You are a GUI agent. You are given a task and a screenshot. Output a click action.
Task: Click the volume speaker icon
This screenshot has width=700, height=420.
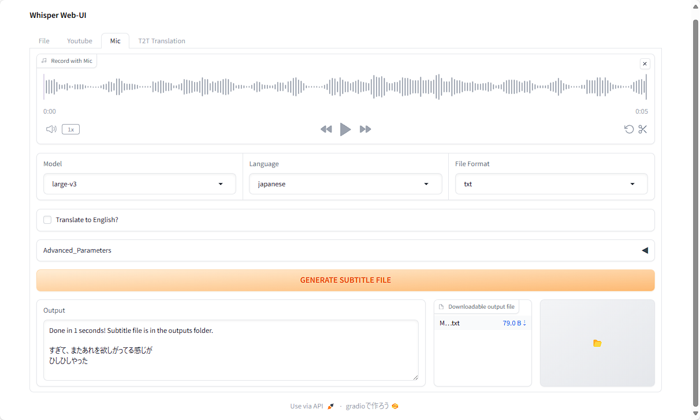[x=51, y=129]
